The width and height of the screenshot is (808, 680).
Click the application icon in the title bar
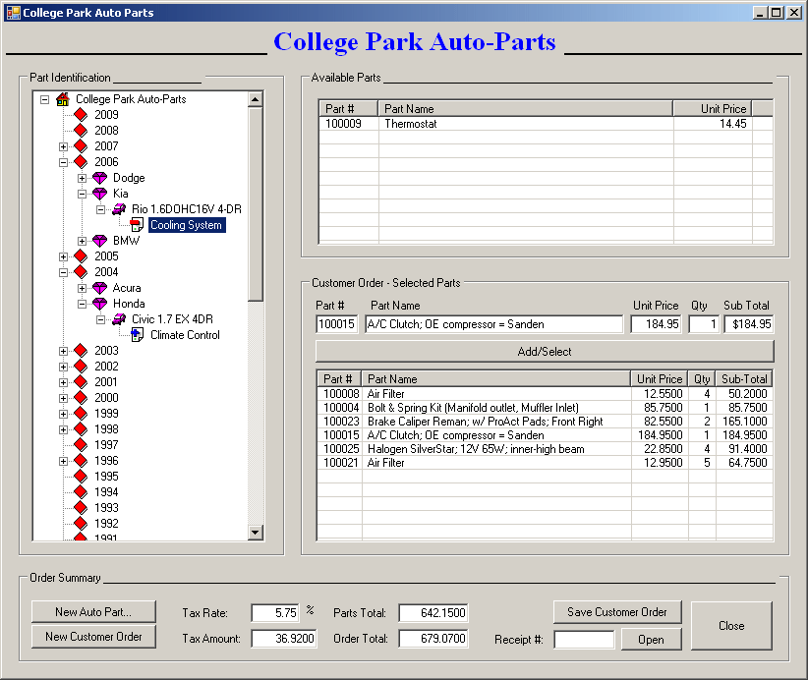point(14,13)
